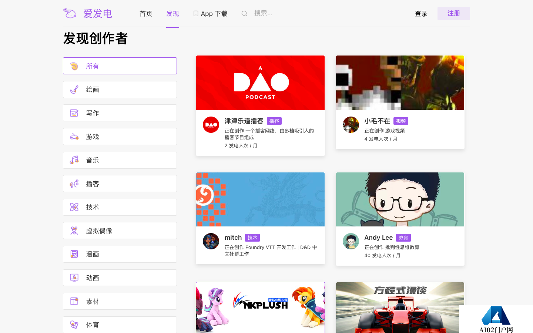Open Andy Lee round avatar
This screenshot has height=333, width=533.
351,241
